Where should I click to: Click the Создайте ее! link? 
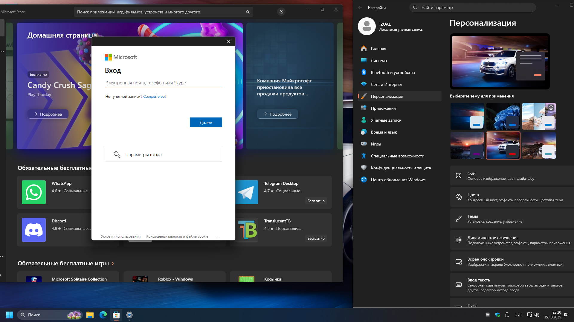[154, 97]
